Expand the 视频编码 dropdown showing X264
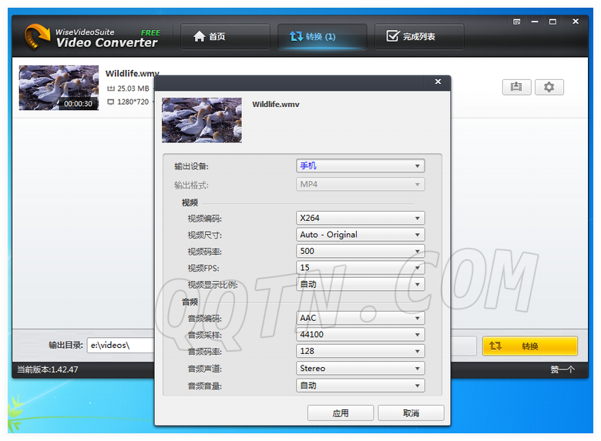Screen dimensions: 601x441 click(360, 218)
